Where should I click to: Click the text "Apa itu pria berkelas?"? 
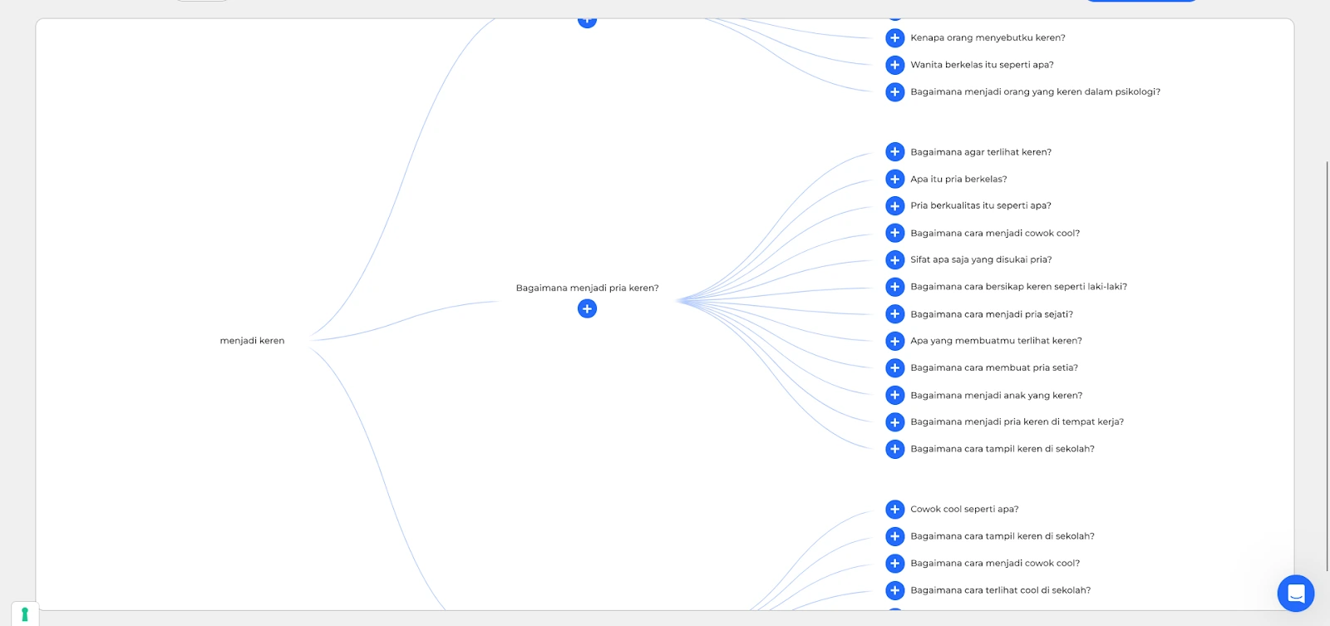click(958, 179)
